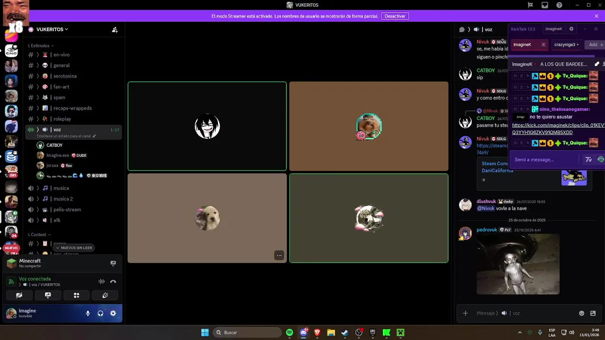This screenshot has width=605, height=340.
Task: Open 7TV emote picker in KickTalk
Action: tap(588, 160)
